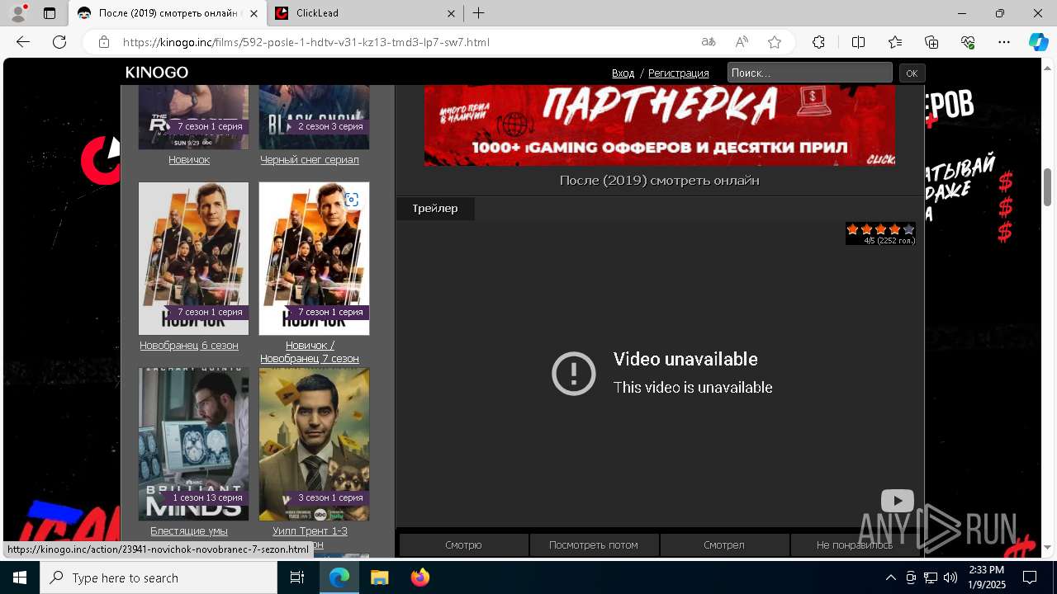Click the Смотрю button

tap(463, 544)
